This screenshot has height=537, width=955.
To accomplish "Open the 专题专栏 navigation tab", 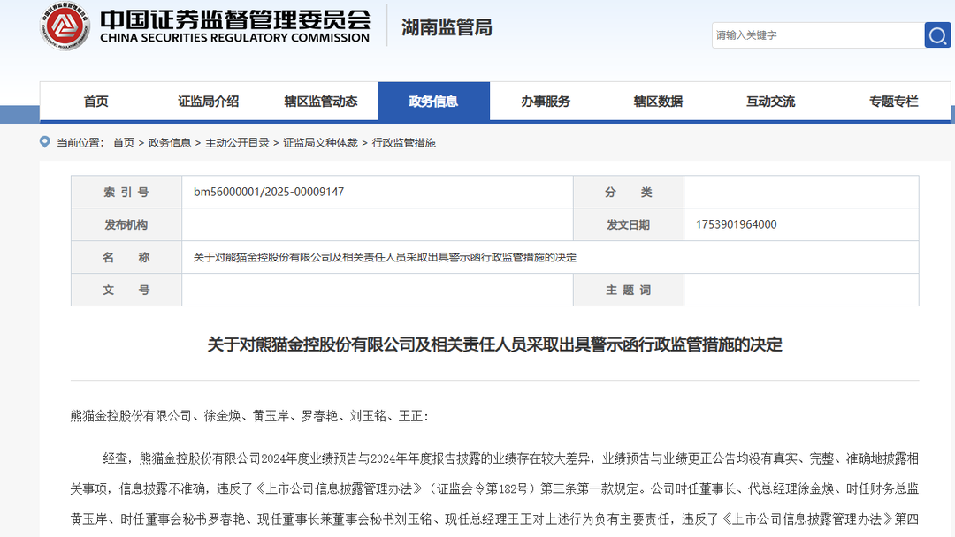I will click(893, 102).
